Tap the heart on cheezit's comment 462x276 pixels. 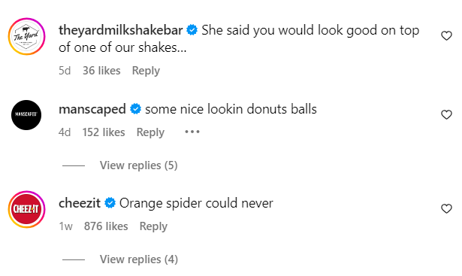(x=446, y=208)
